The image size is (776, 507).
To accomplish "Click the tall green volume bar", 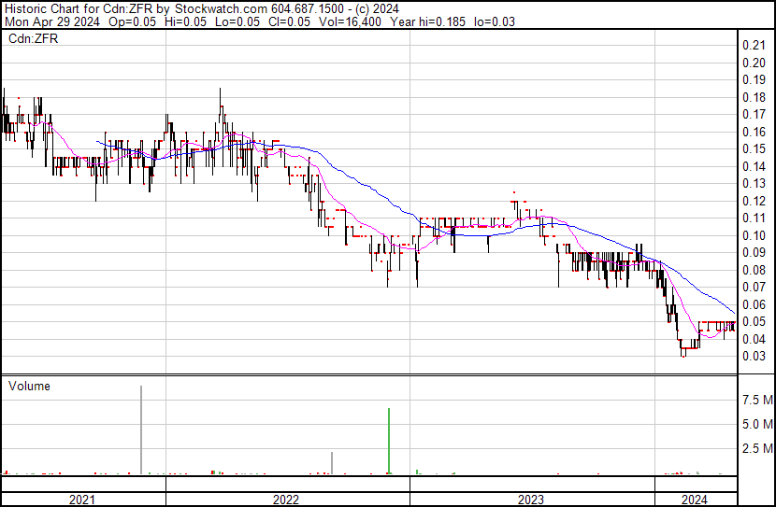I will [x=388, y=441].
